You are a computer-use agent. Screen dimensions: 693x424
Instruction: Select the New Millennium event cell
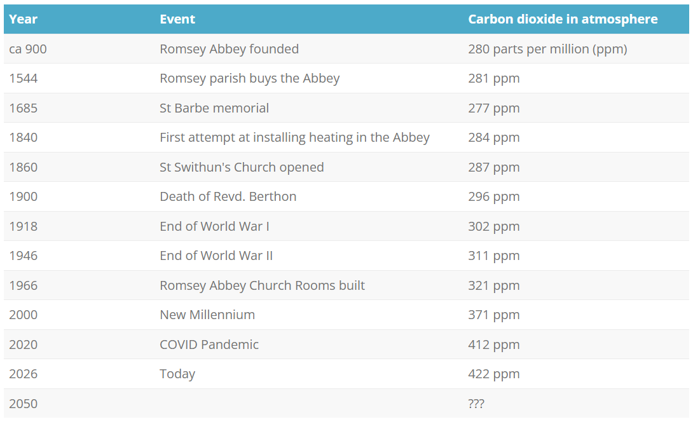[207, 315]
